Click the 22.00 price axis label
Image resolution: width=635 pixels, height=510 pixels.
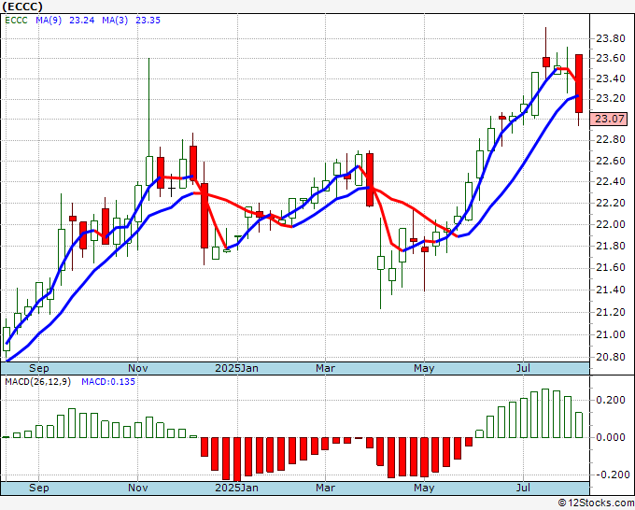tap(611, 224)
